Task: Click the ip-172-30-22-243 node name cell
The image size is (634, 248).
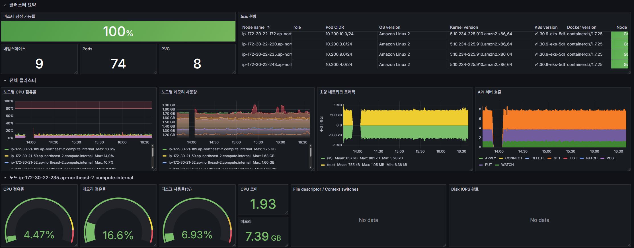Action: tap(267, 64)
